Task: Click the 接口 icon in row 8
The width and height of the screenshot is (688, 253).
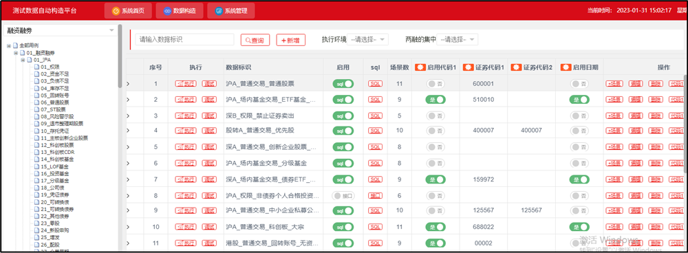Action: [x=375, y=195]
